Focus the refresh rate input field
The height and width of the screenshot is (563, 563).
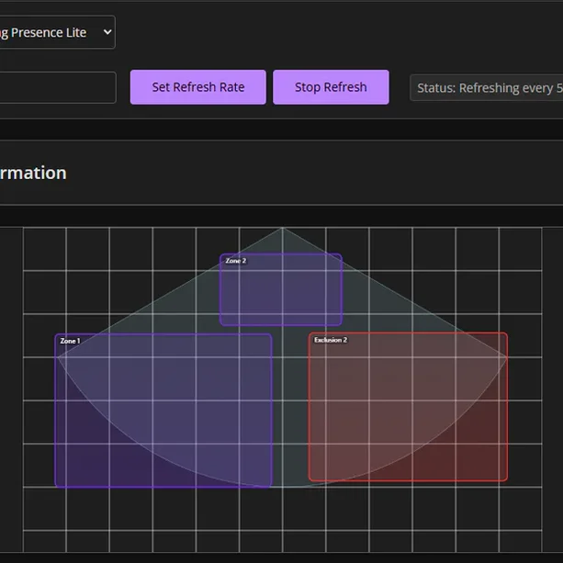coord(57,87)
